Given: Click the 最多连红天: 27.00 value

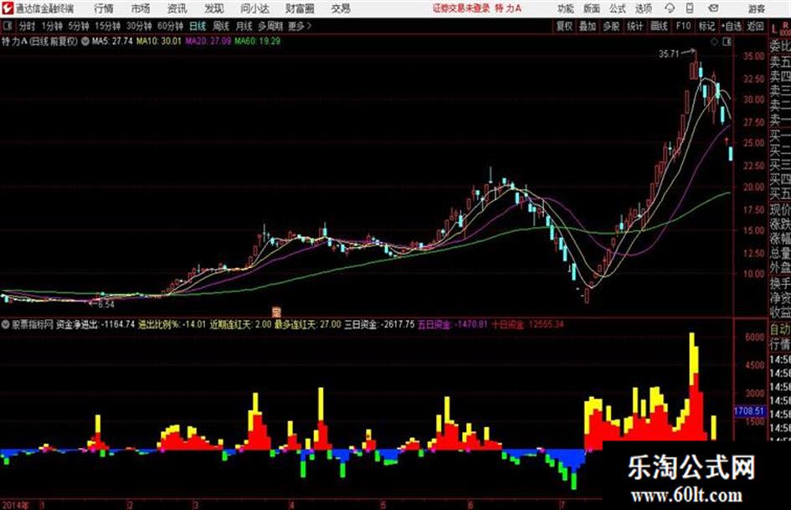Looking at the screenshot, I should [x=308, y=325].
